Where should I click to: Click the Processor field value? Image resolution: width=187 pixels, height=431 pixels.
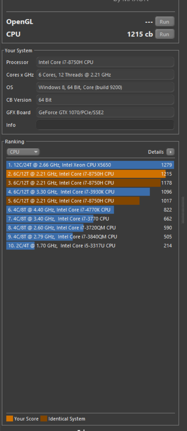pos(105,62)
